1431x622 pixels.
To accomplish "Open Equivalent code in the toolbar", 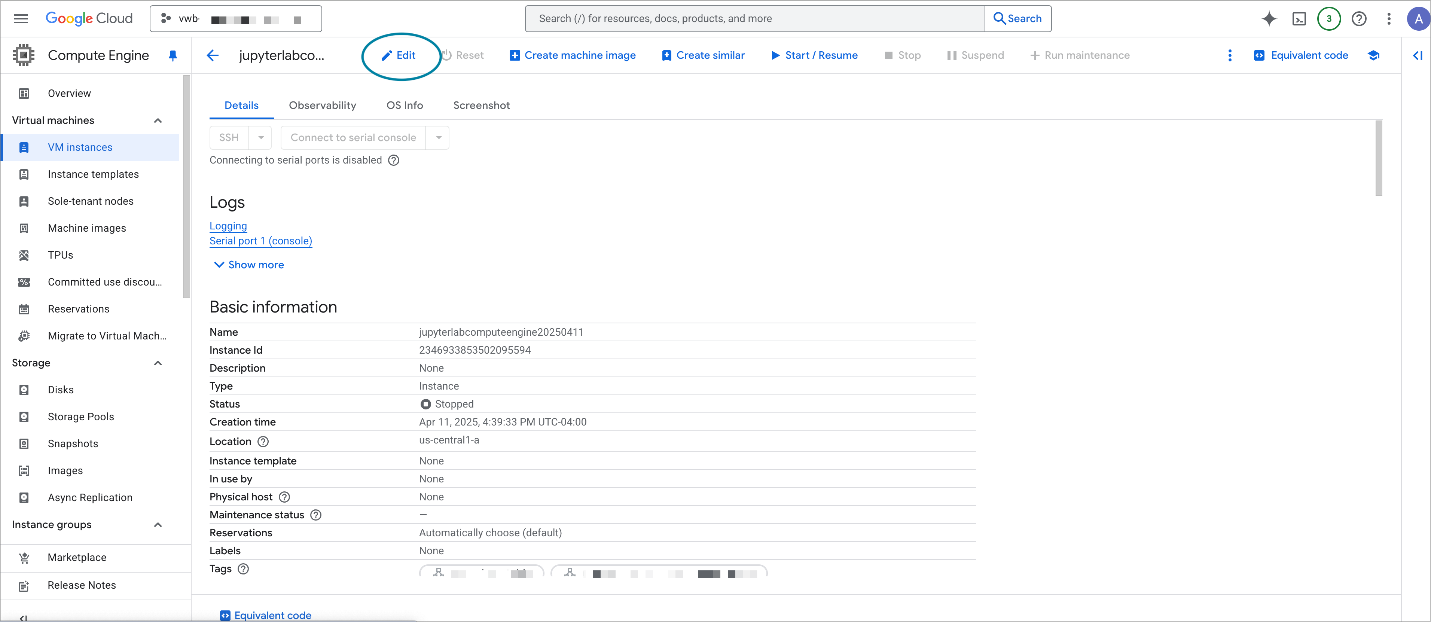I will click(1301, 55).
